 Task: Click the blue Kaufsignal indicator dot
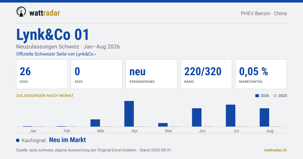18,140
